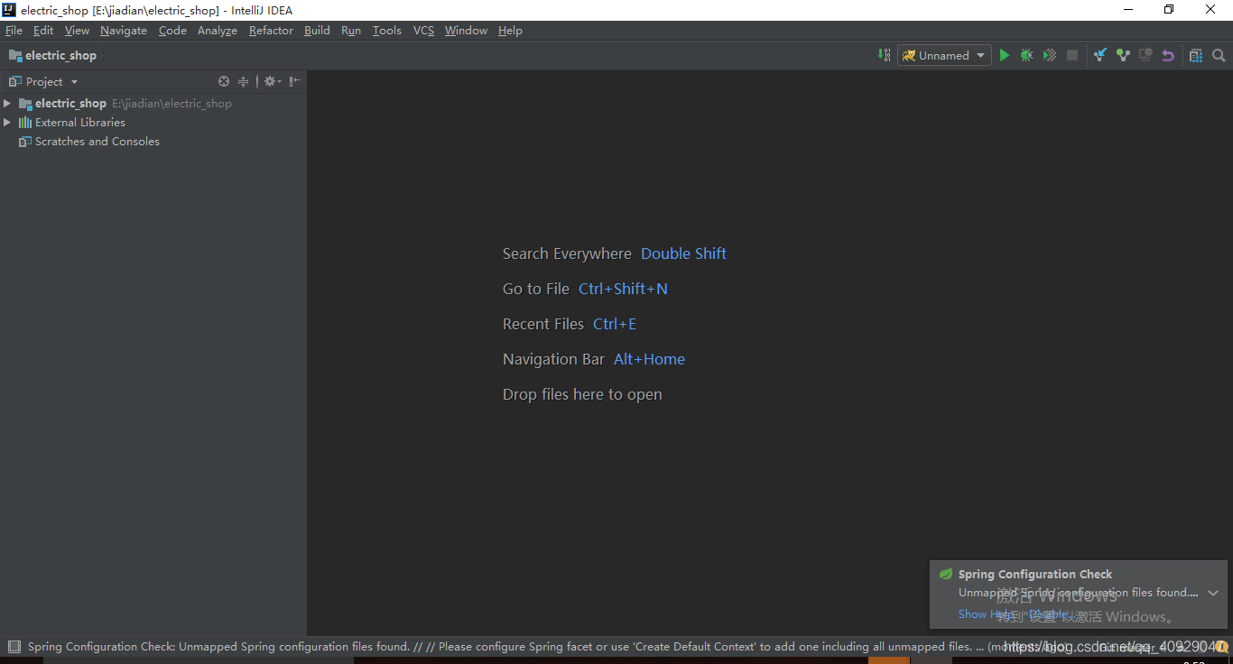Click the Alt+Home Navigation Bar hint
The image size is (1233, 664).
tap(649, 359)
